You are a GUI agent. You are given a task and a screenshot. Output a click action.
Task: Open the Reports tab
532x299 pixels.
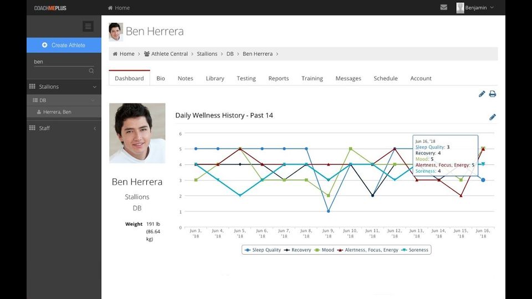pyautogui.click(x=278, y=79)
